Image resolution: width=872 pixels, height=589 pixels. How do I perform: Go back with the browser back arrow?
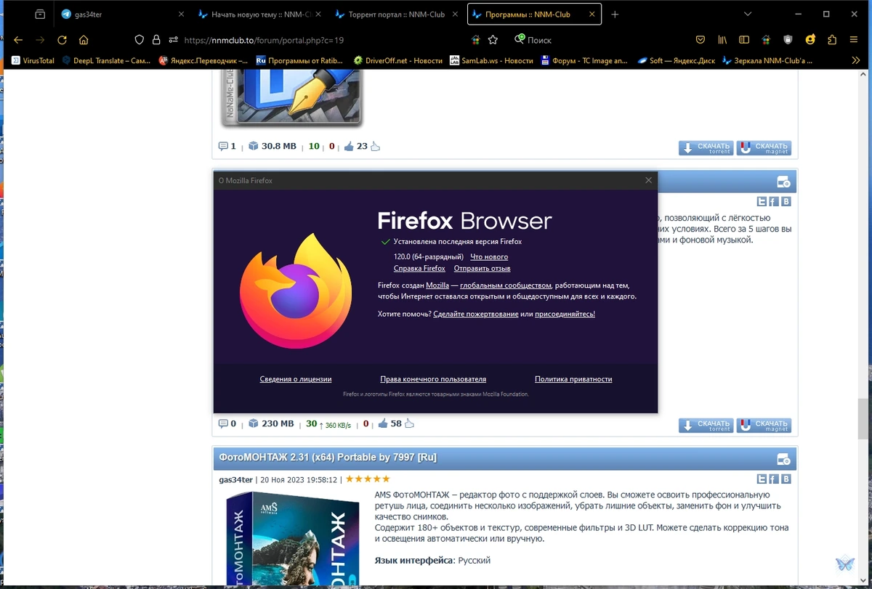(18, 40)
